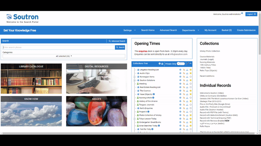Open Chitty on Contracts 33rd Edition record

pyautogui.click(x=213, y=96)
